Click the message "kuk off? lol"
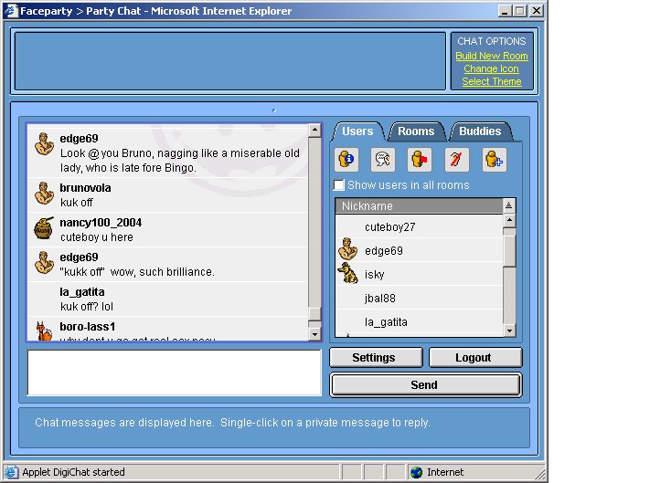 (87, 307)
